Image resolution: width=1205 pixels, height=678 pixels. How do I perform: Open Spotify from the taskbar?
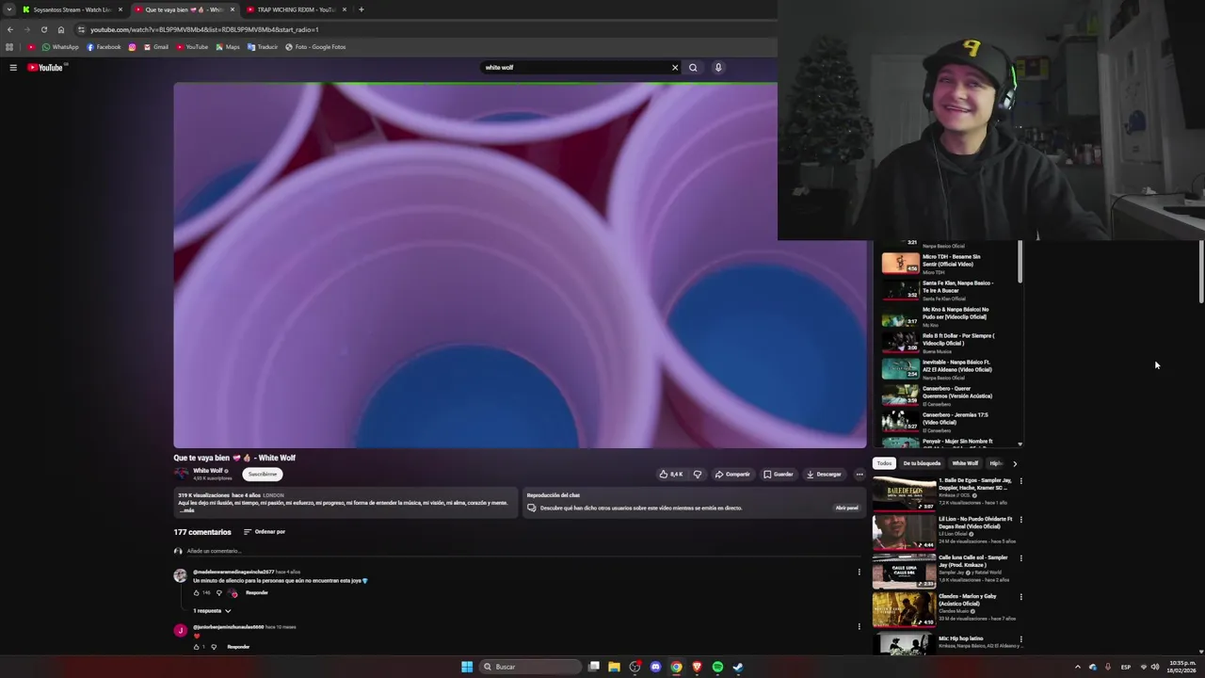(717, 667)
